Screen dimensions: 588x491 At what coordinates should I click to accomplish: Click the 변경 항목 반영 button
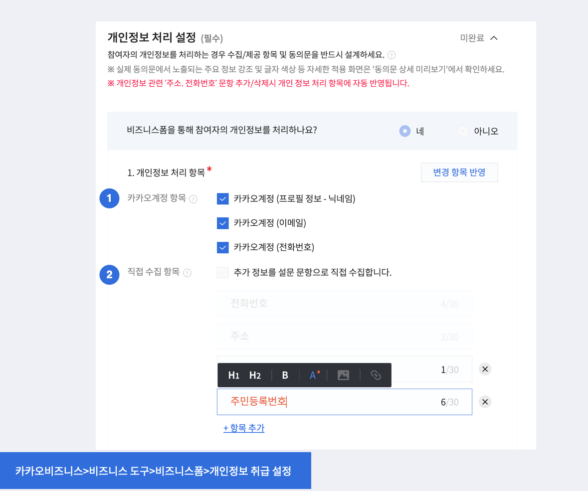[x=459, y=172]
